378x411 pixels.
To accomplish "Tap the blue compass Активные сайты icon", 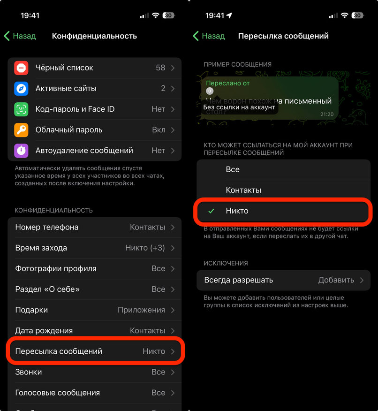I will pos(21,89).
